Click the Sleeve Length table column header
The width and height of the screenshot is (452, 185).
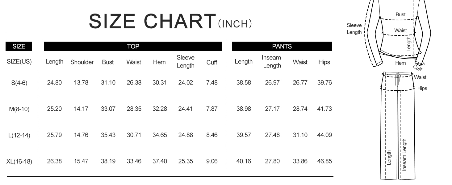(x=186, y=62)
